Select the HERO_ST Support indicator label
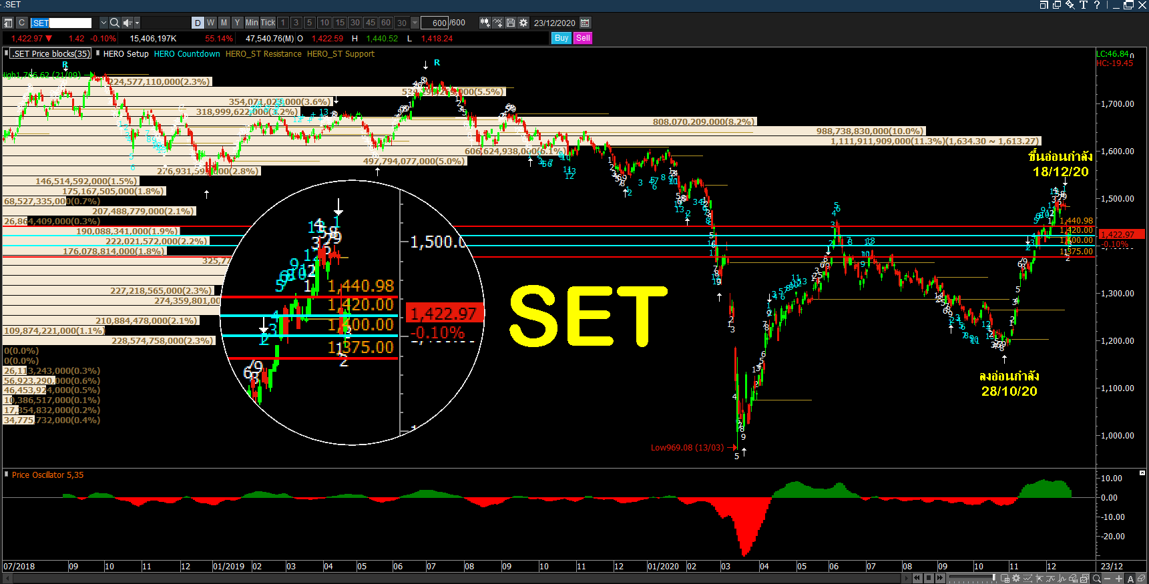This screenshot has width=1149, height=584. [x=340, y=54]
